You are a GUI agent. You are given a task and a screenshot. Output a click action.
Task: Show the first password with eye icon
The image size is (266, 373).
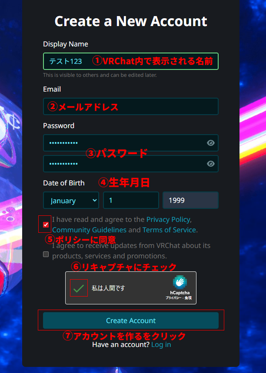[x=210, y=143]
